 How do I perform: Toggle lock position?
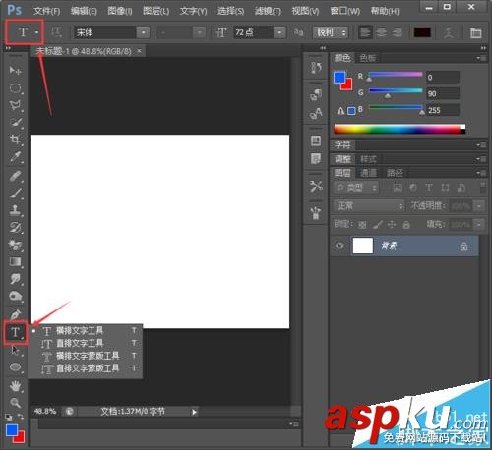[392, 225]
